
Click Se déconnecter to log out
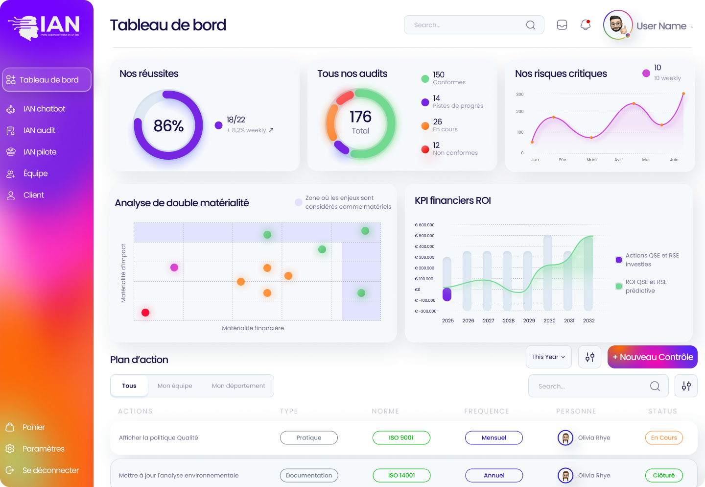pyautogui.click(x=50, y=470)
